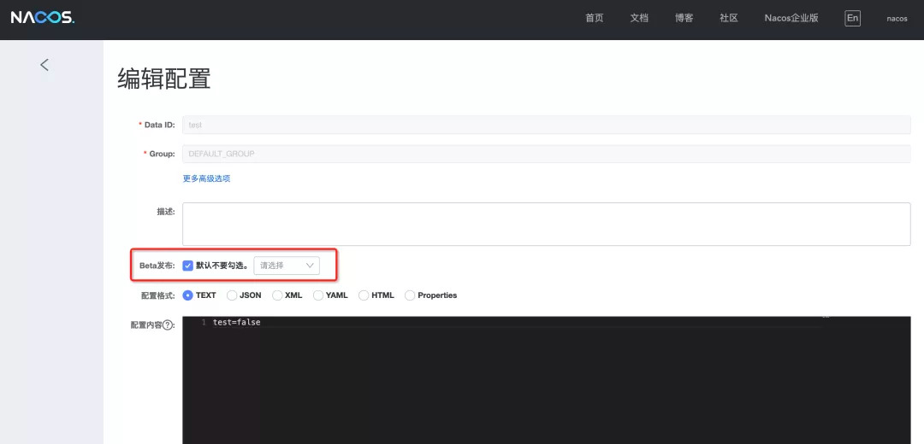Go back using the left arrow icon
The width and height of the screenshot is (924, 444).
[44, 65]
